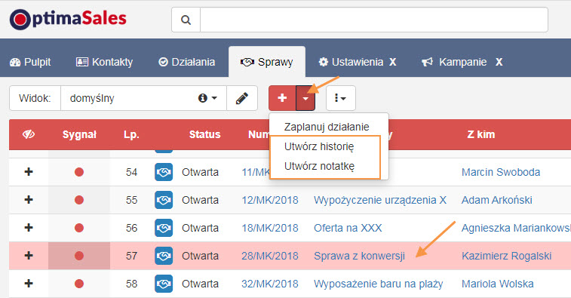Expand row 56 with the plus

coord(29,228)
